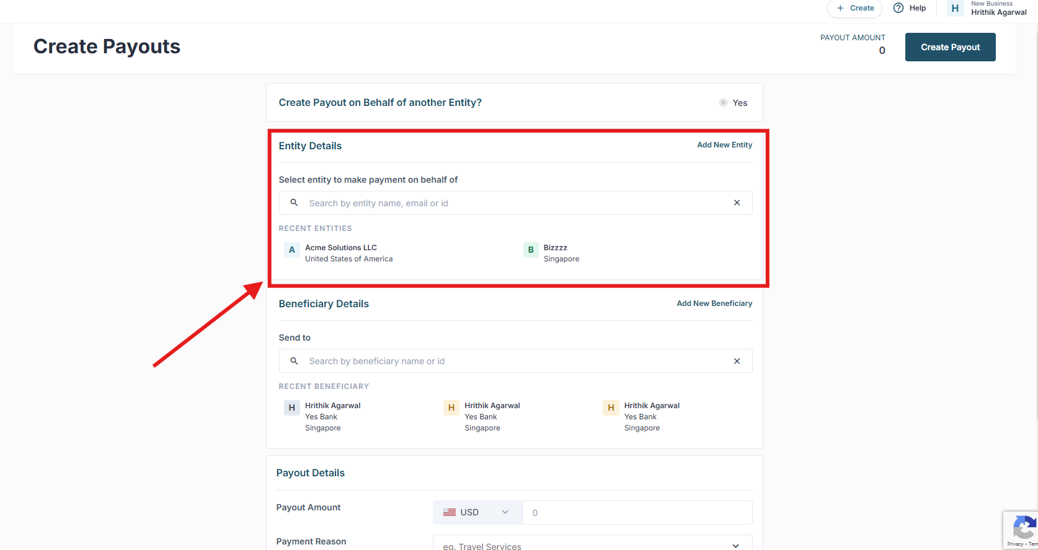
Task: Focus the beneficiary name search field
Action: tap(515, 361)
